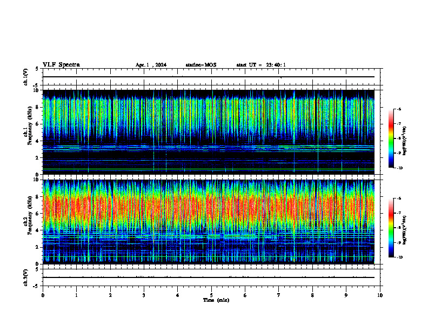
Task: Click the "ch.3(V)" y-axis label
Action: click(x=25, y=277)
